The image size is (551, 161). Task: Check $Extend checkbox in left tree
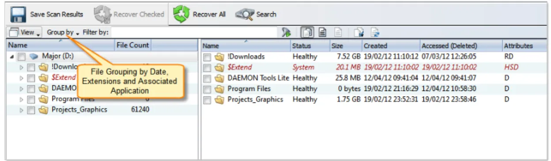(30, 78)
